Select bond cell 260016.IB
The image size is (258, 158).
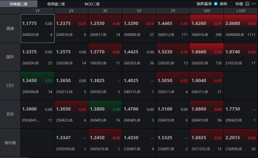(x=207, y=29)
